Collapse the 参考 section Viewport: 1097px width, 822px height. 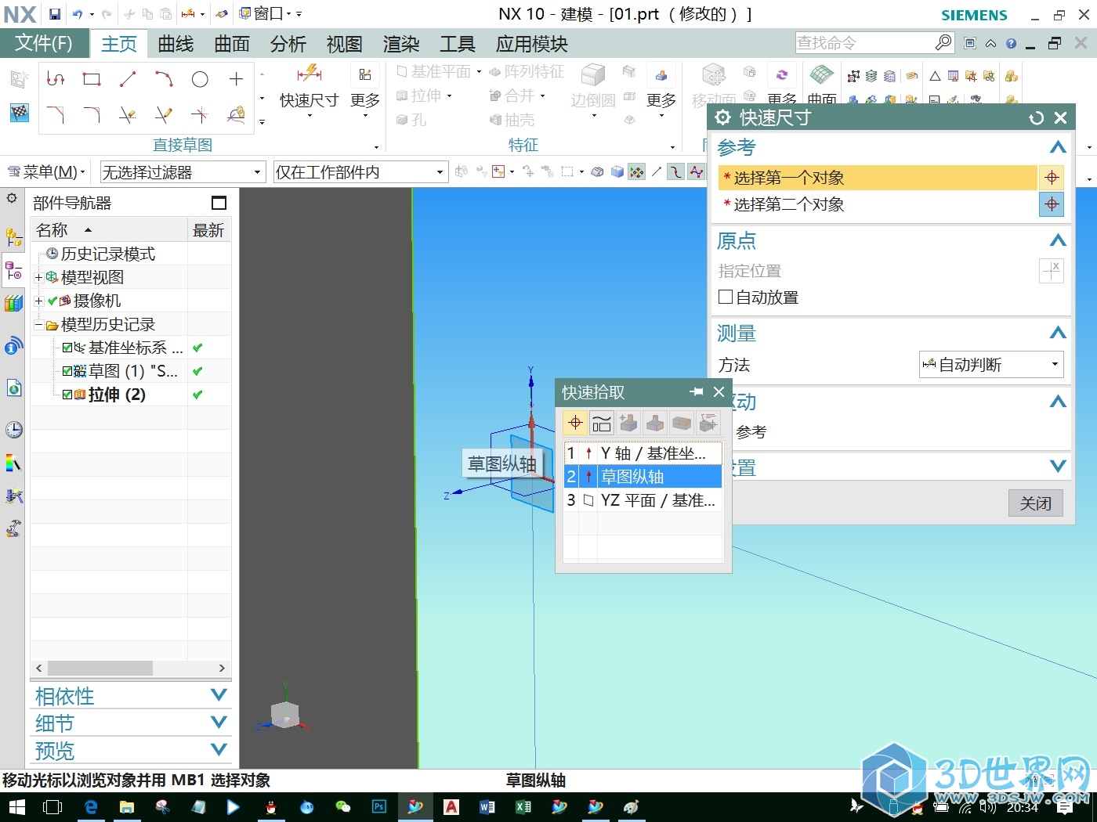coord(1058,147)
